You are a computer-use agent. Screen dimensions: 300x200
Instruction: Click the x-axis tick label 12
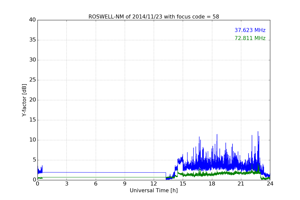[154, 184]
